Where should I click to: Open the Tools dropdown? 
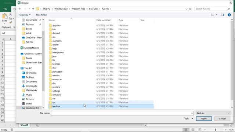(x=188, y=118)
